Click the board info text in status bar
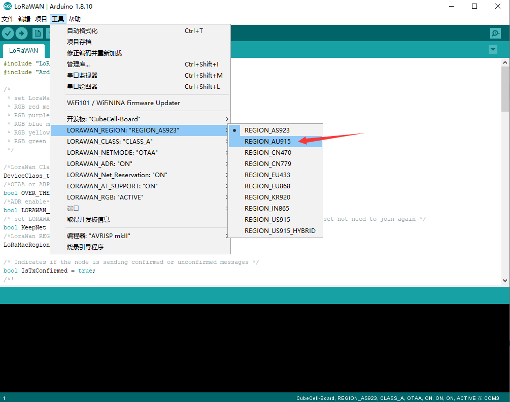 pyautogui.click(x=397, y=398)
